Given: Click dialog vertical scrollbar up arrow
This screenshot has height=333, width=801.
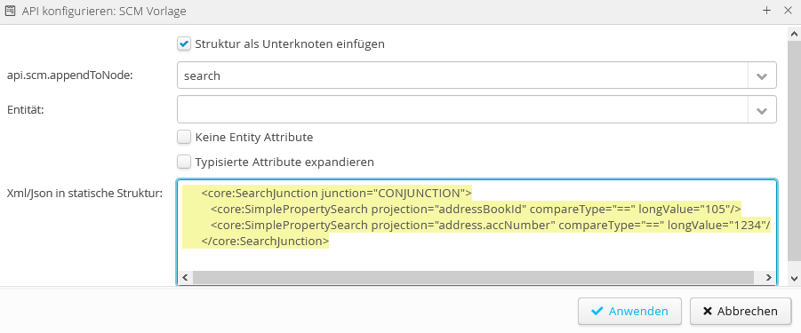Looking at the screenshot, I should coord(795,34).
